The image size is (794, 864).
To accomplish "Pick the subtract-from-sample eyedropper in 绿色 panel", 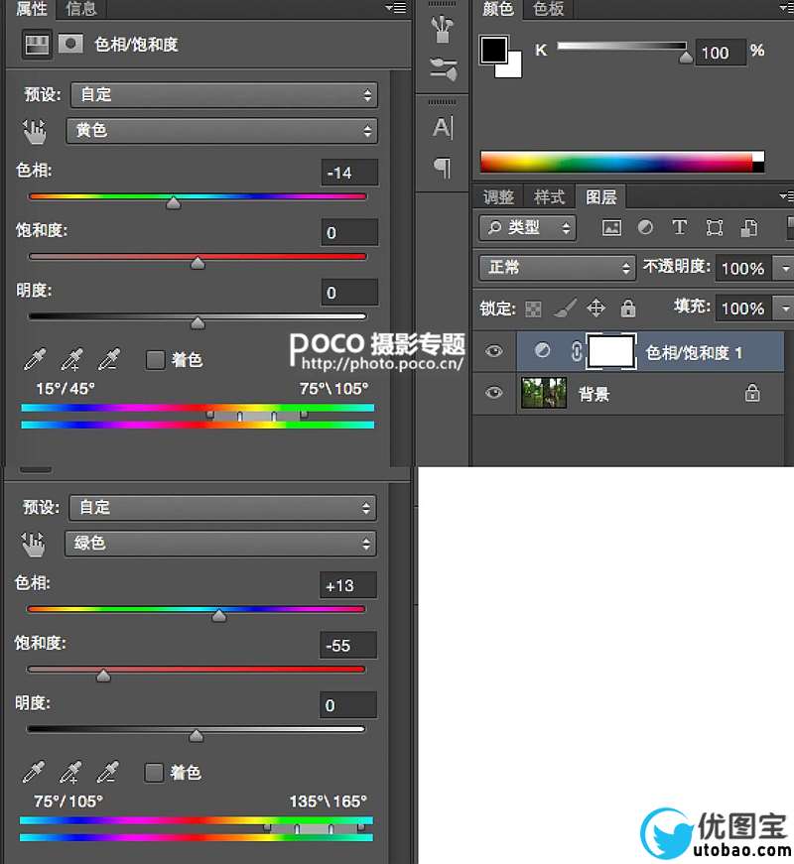I will 107,772.
